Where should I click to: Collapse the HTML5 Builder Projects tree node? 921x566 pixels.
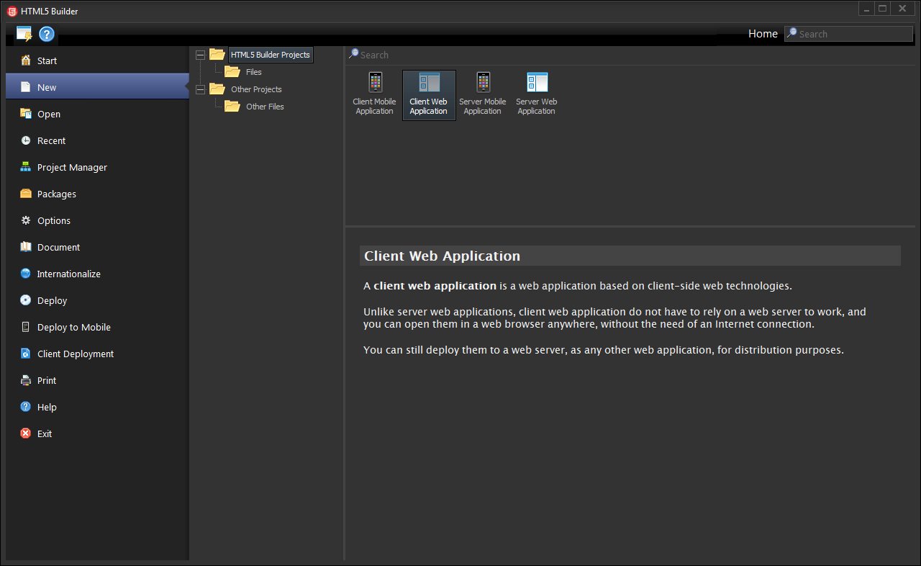click(201, 54)
